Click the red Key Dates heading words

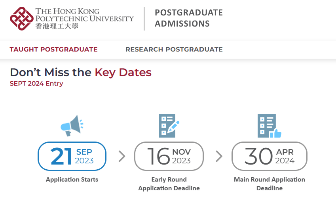123,73
